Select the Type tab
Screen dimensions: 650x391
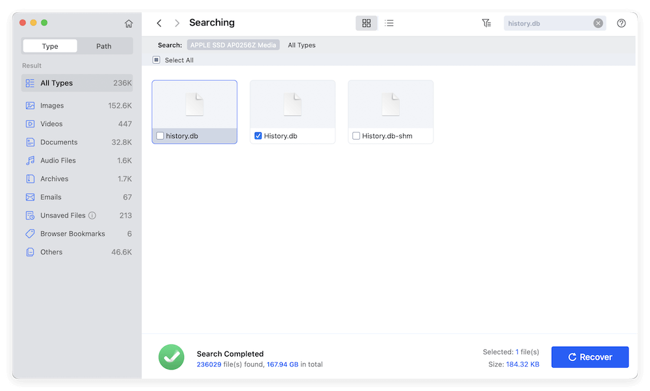coord(49,45)
